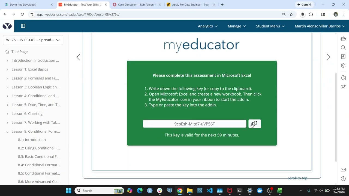
Task: Open Docker Desktop from the taskbar
Action: point(260,191)
